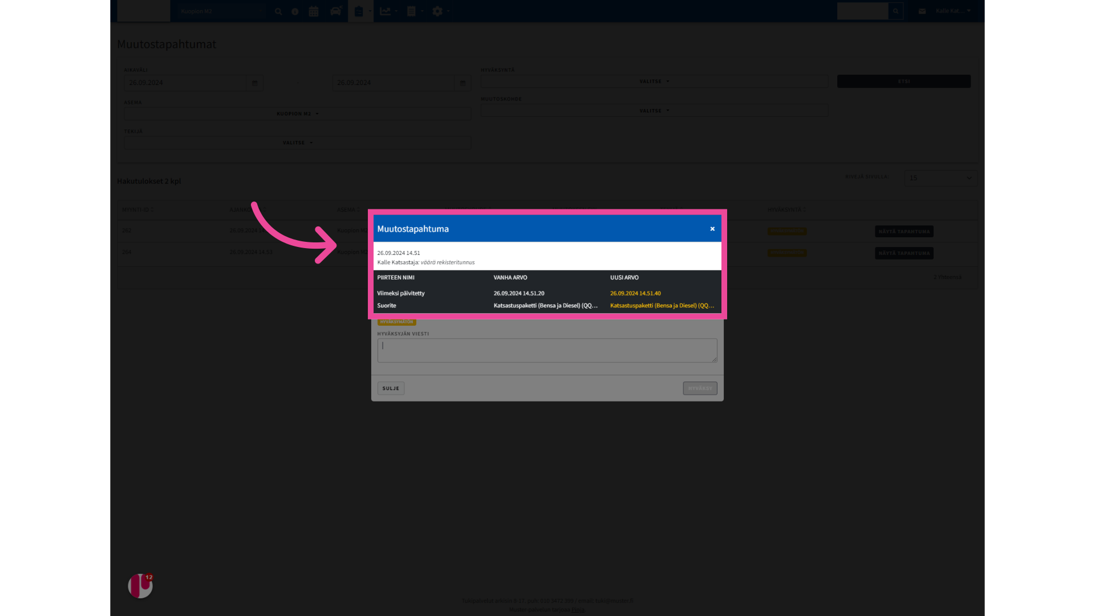Screen dimensions: 1095x616
Task: Open the document/list icon
Action: click(411, 10)
